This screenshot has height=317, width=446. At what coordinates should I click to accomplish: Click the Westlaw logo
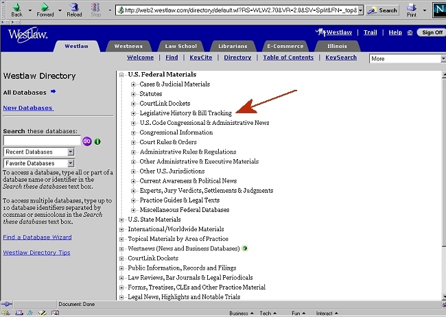27,35
